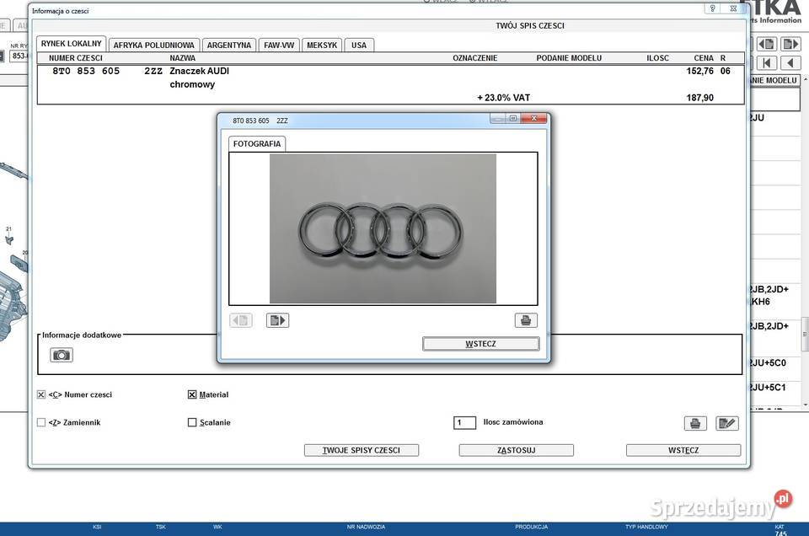Screen dimensions: 809x536
Task: Click previous page icon in ETKA background window
Action: click(x=767, y=45)
